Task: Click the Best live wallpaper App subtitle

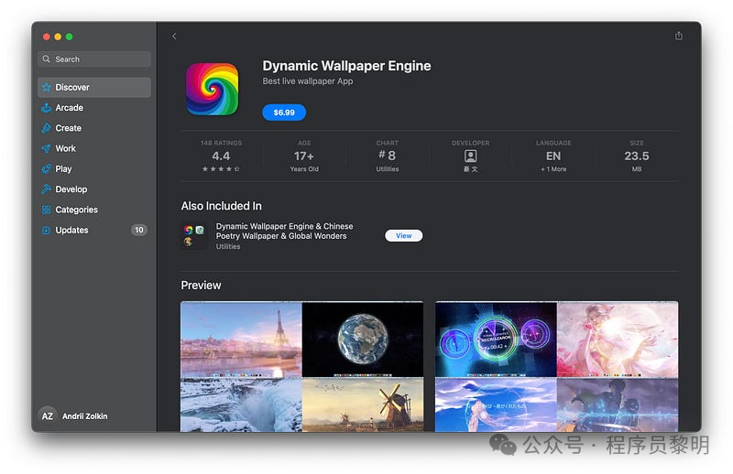Action: pos(308,81)
